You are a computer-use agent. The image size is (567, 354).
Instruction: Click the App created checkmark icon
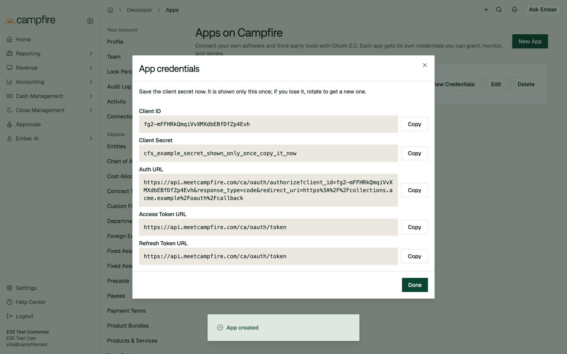coord(220,328)
